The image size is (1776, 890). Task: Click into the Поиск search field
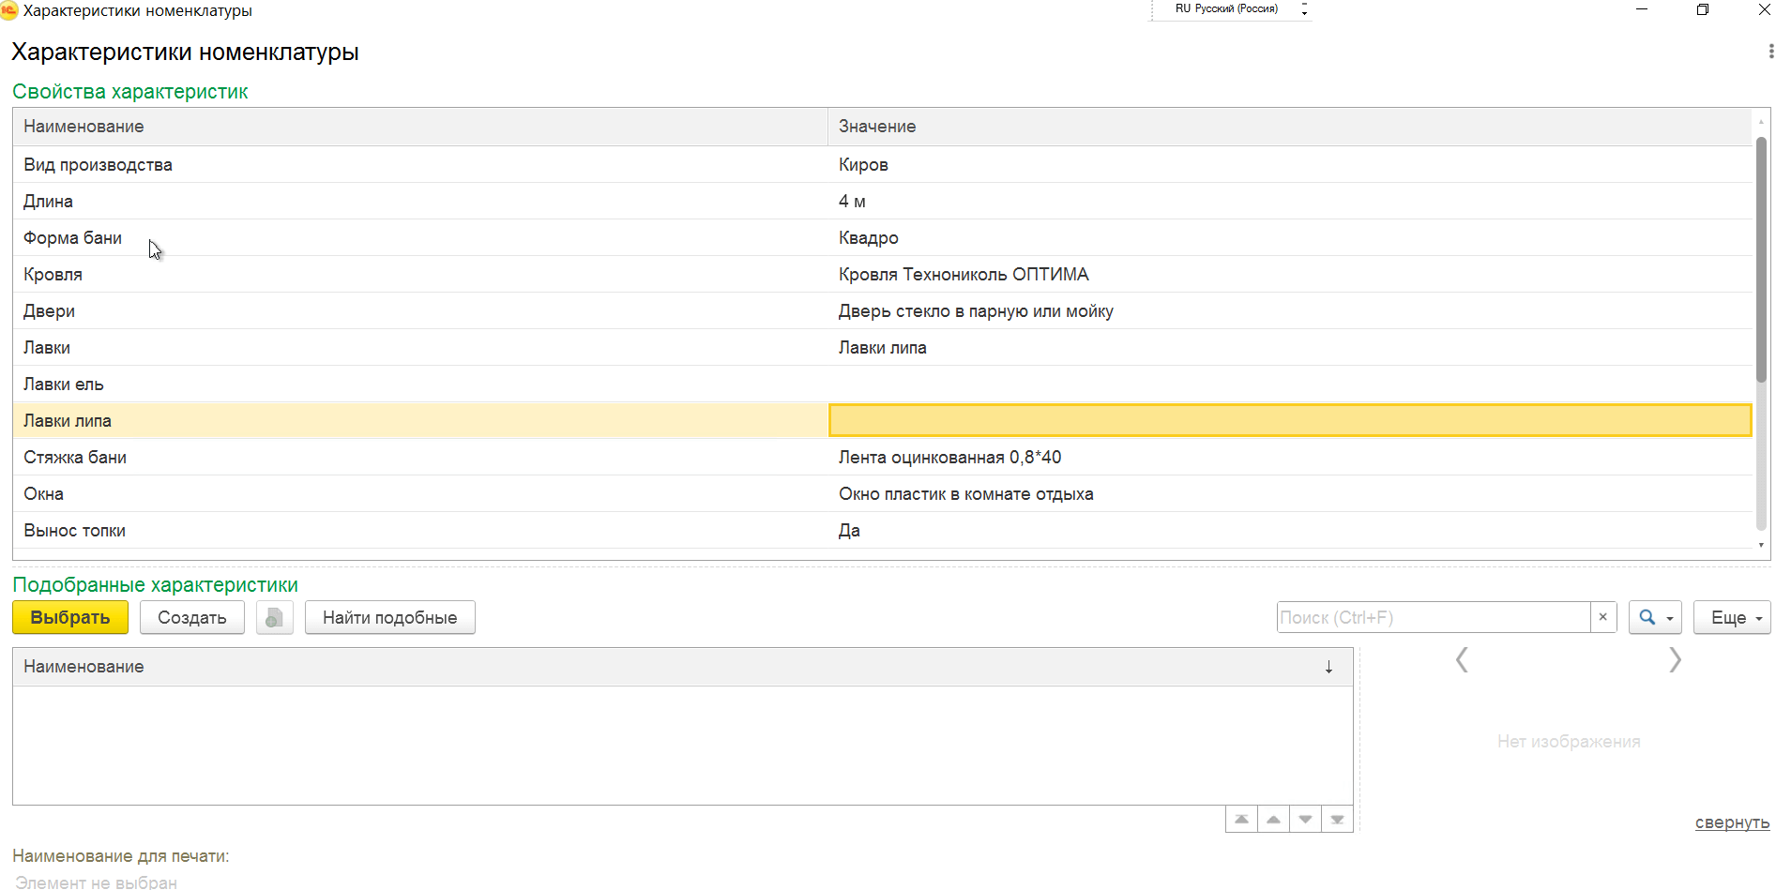point(1433,618)
